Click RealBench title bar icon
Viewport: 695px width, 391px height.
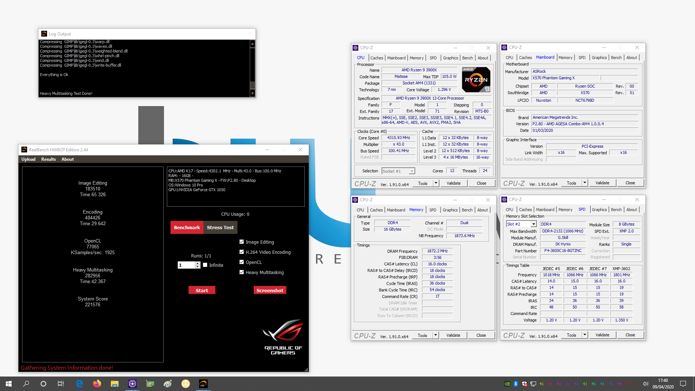pyautogui.click(x=24, y=150)
